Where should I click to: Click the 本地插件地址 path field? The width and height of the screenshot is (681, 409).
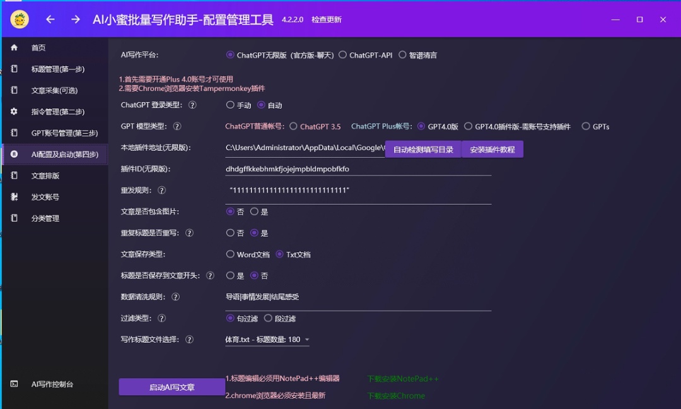coord(305,148)
